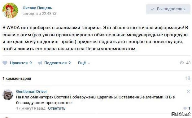Screen dimensions: 192x118
Task: Open post timestamp сегодня в 22:43
Action: (37, 13)
